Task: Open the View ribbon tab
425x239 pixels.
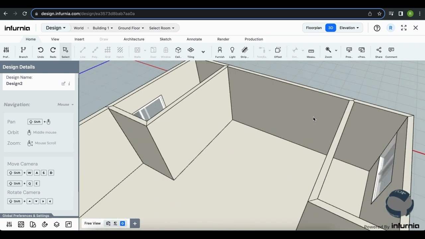Action: 55,39
